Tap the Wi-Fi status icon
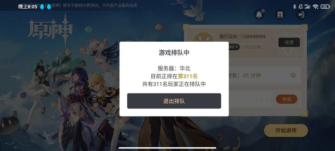This screenshot has height=151, width=335. pyautogui.click(x=315, y=7)
